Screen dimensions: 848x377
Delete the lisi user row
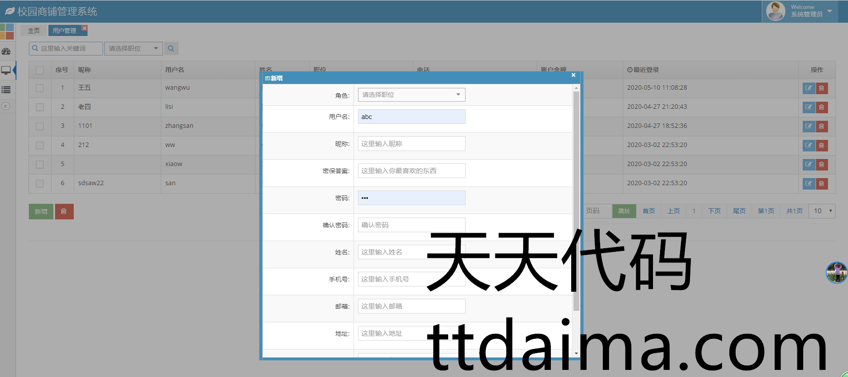pyautogui.click(x=821, y=107)
